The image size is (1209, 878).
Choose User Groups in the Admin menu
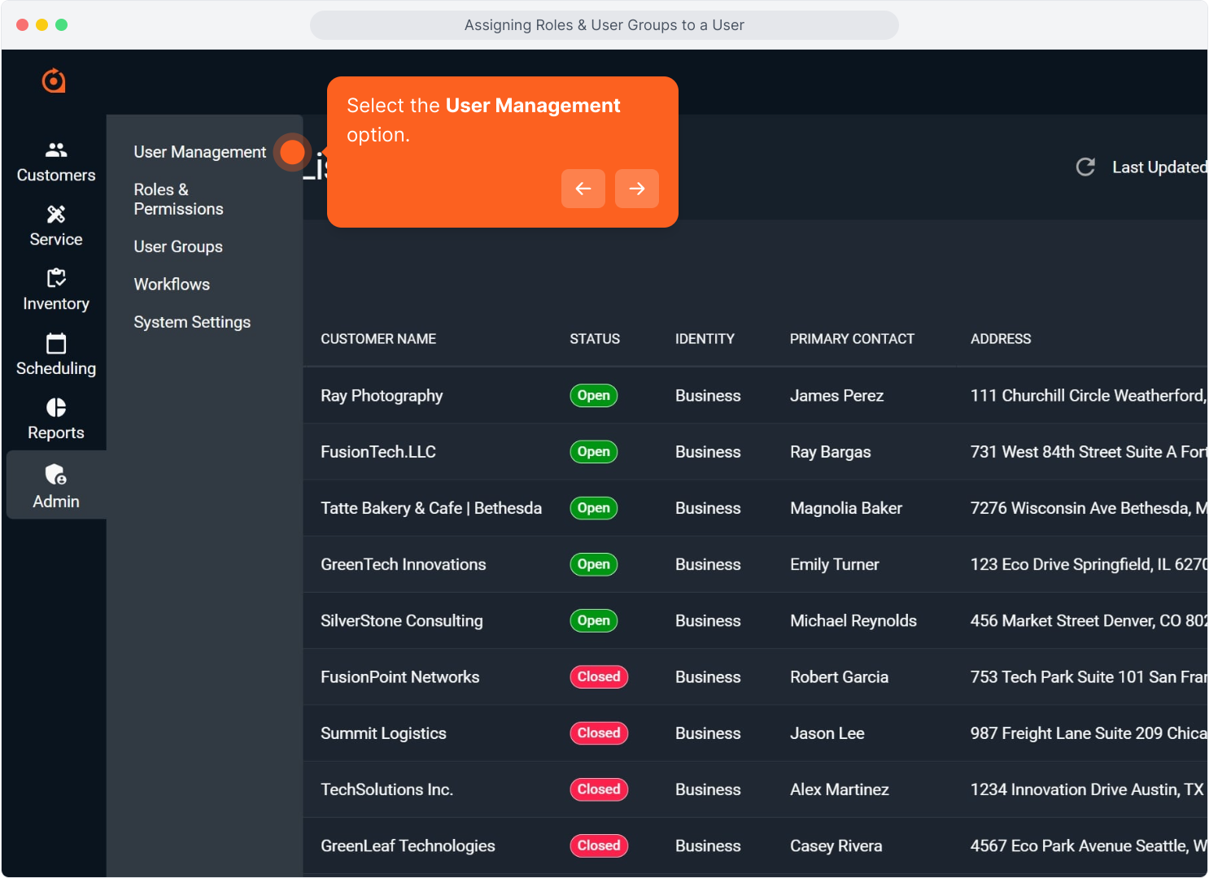click(x=177, y=246)
